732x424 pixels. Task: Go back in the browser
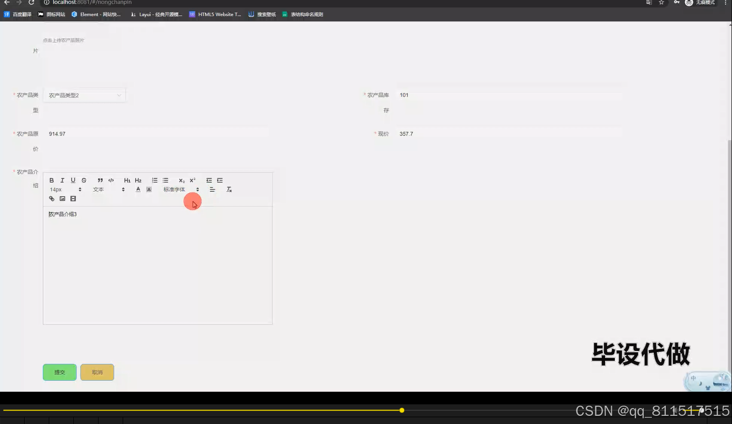coord(7,2)
